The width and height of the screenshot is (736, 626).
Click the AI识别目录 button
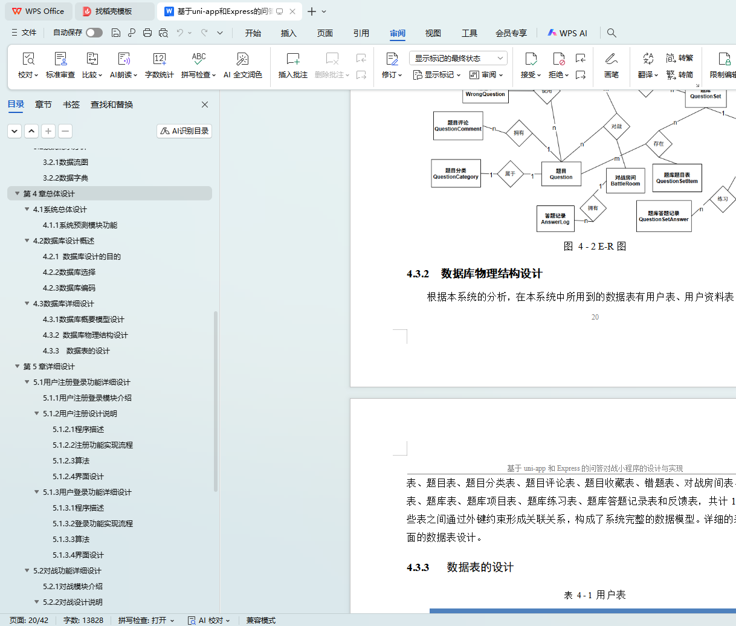pos(184,131)
